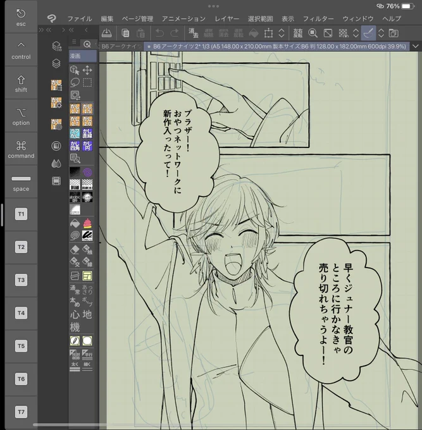This screenshot has width=422, height=430.
Task: Choose the 通常 text preset
Action: click(75, 290)
